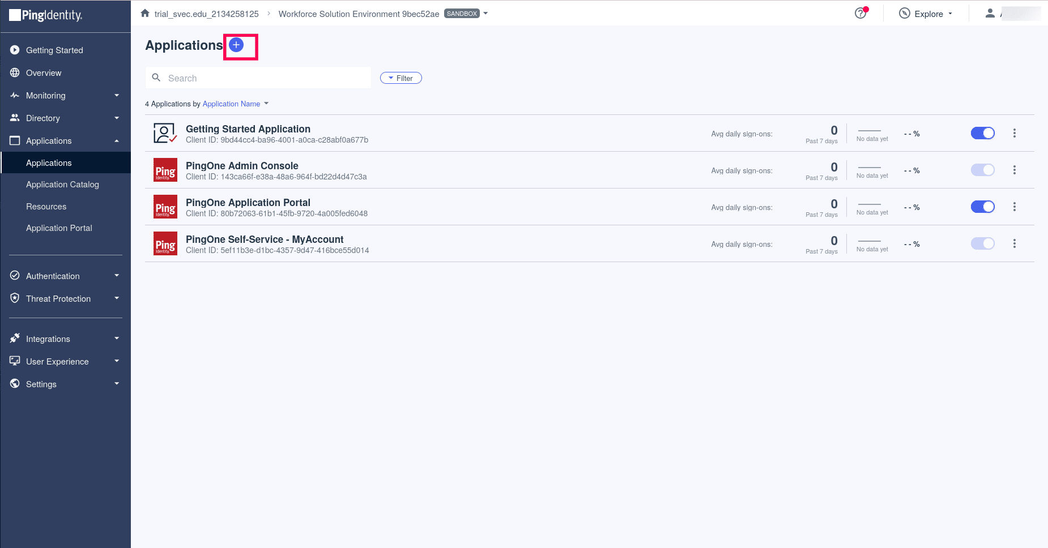Screen dimensions: 1048x548
Task: Expand the Filter dropdown
Action: point(401,78)
